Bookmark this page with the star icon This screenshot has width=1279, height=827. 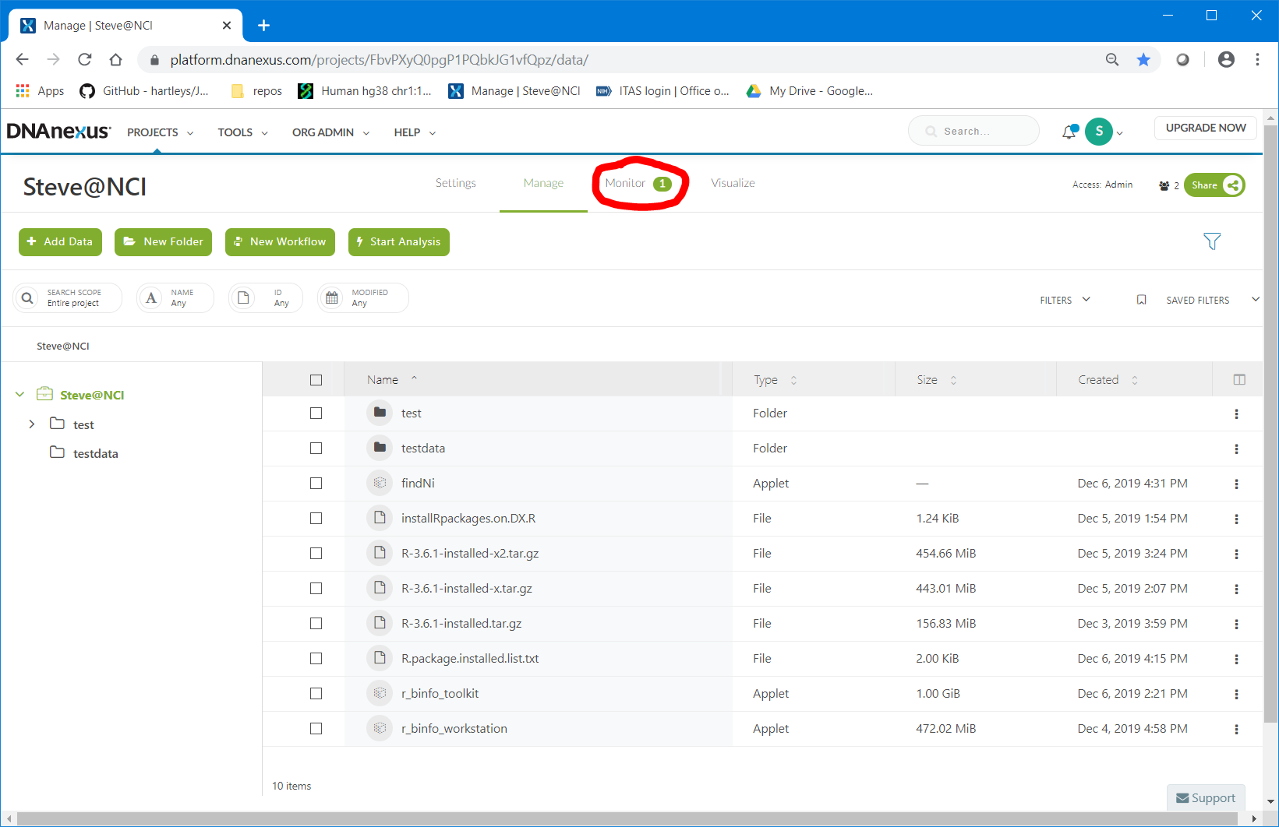(x=1143, y=60)
